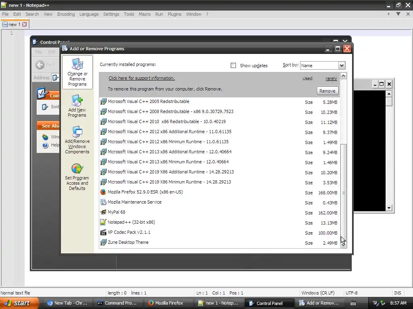Click the Visual C++ 2019 X86 Minimum Runtime icon
This screenshot has height=309, width=413.
tap(103, 182)
